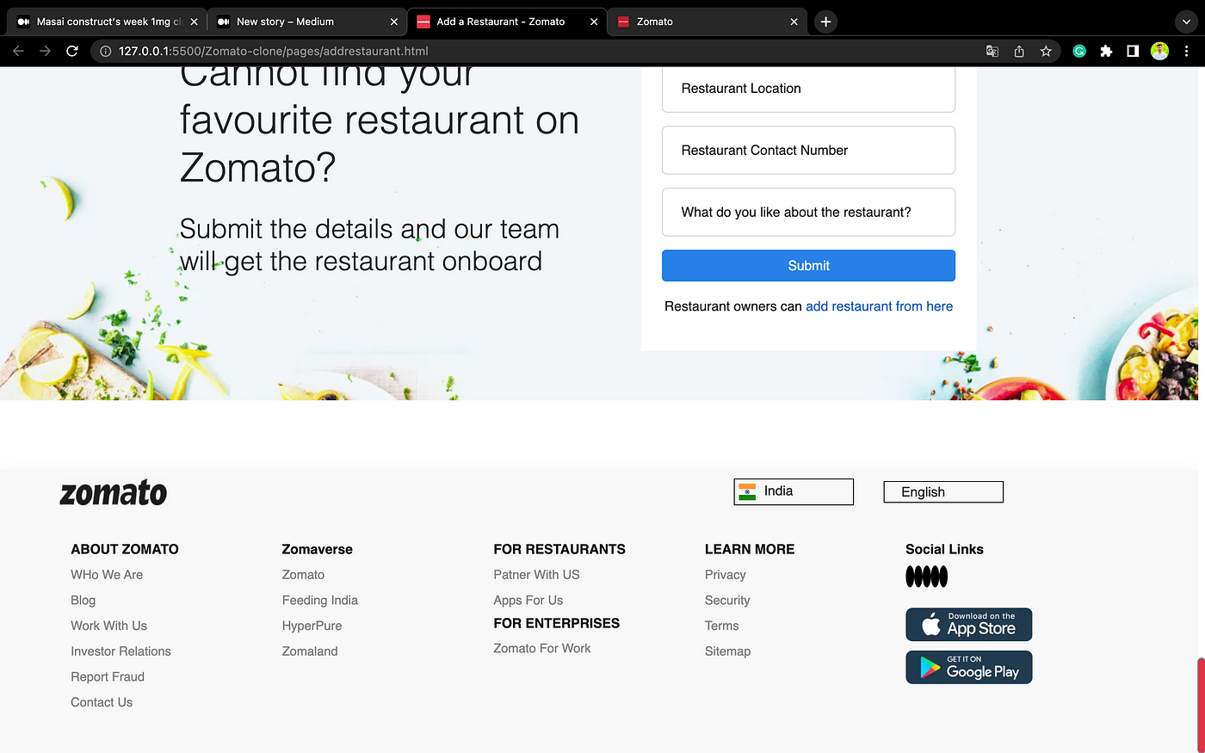Open the Security link

coord(727,601)
